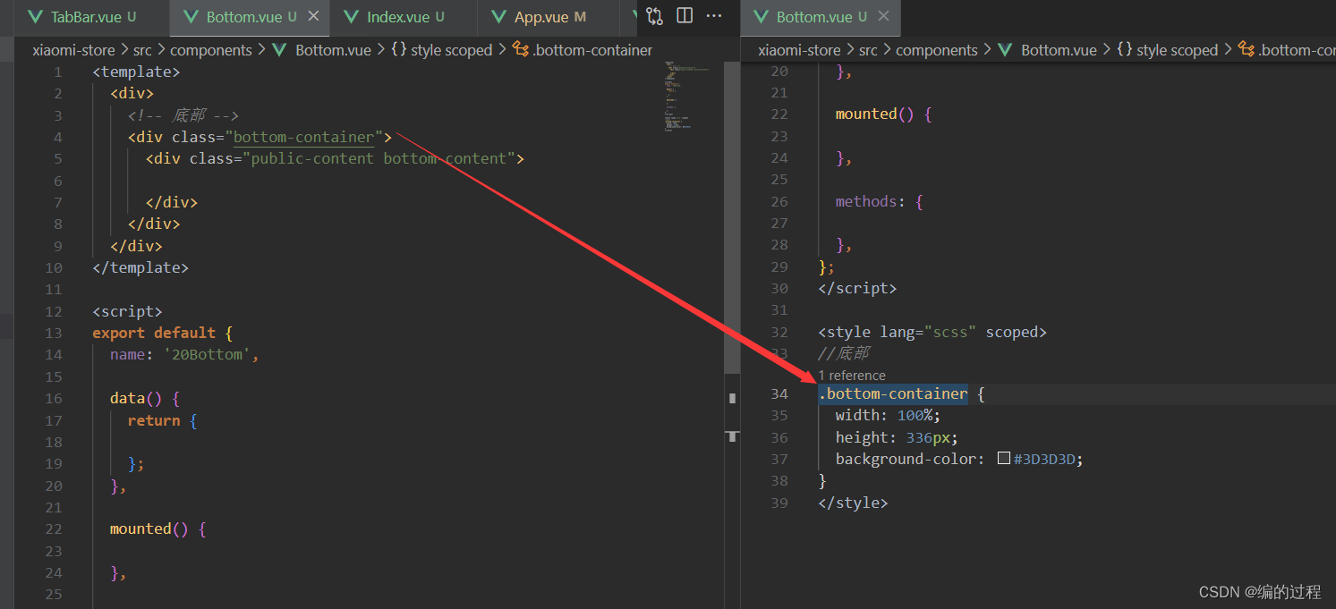This screenshot has width=1336, height=609.
Task: Switch to the TabBar.vue tab
Action: [x=93, y=17]
